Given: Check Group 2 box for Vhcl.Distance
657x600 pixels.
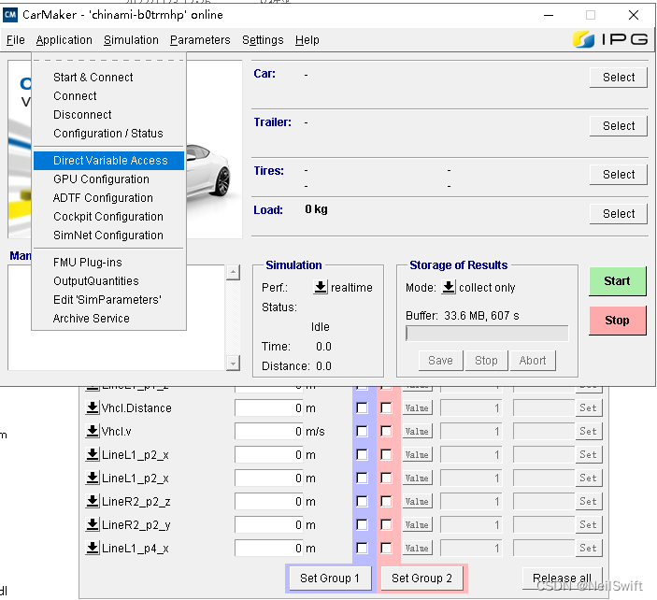Looking at the screenshot, I should click(x=386, y=407).
